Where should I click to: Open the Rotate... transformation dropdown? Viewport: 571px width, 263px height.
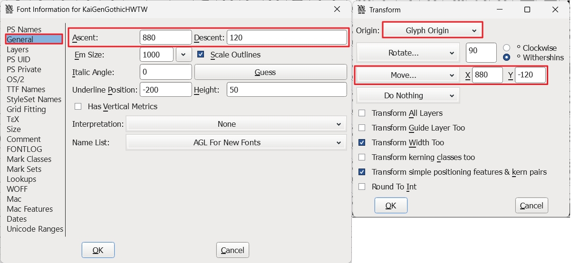(x=408, y=53)
